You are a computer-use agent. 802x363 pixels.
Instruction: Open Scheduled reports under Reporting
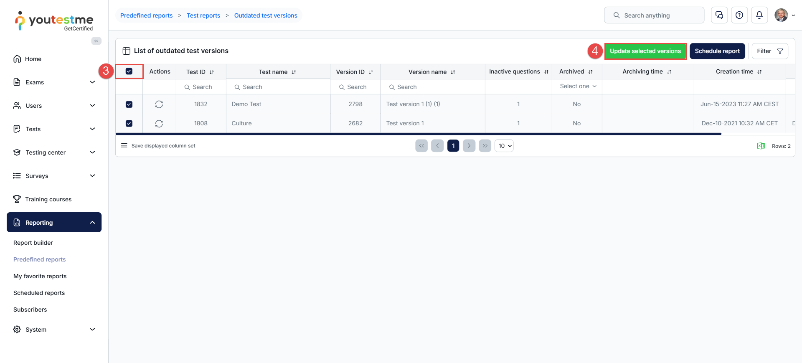click(x=39, y=293)
